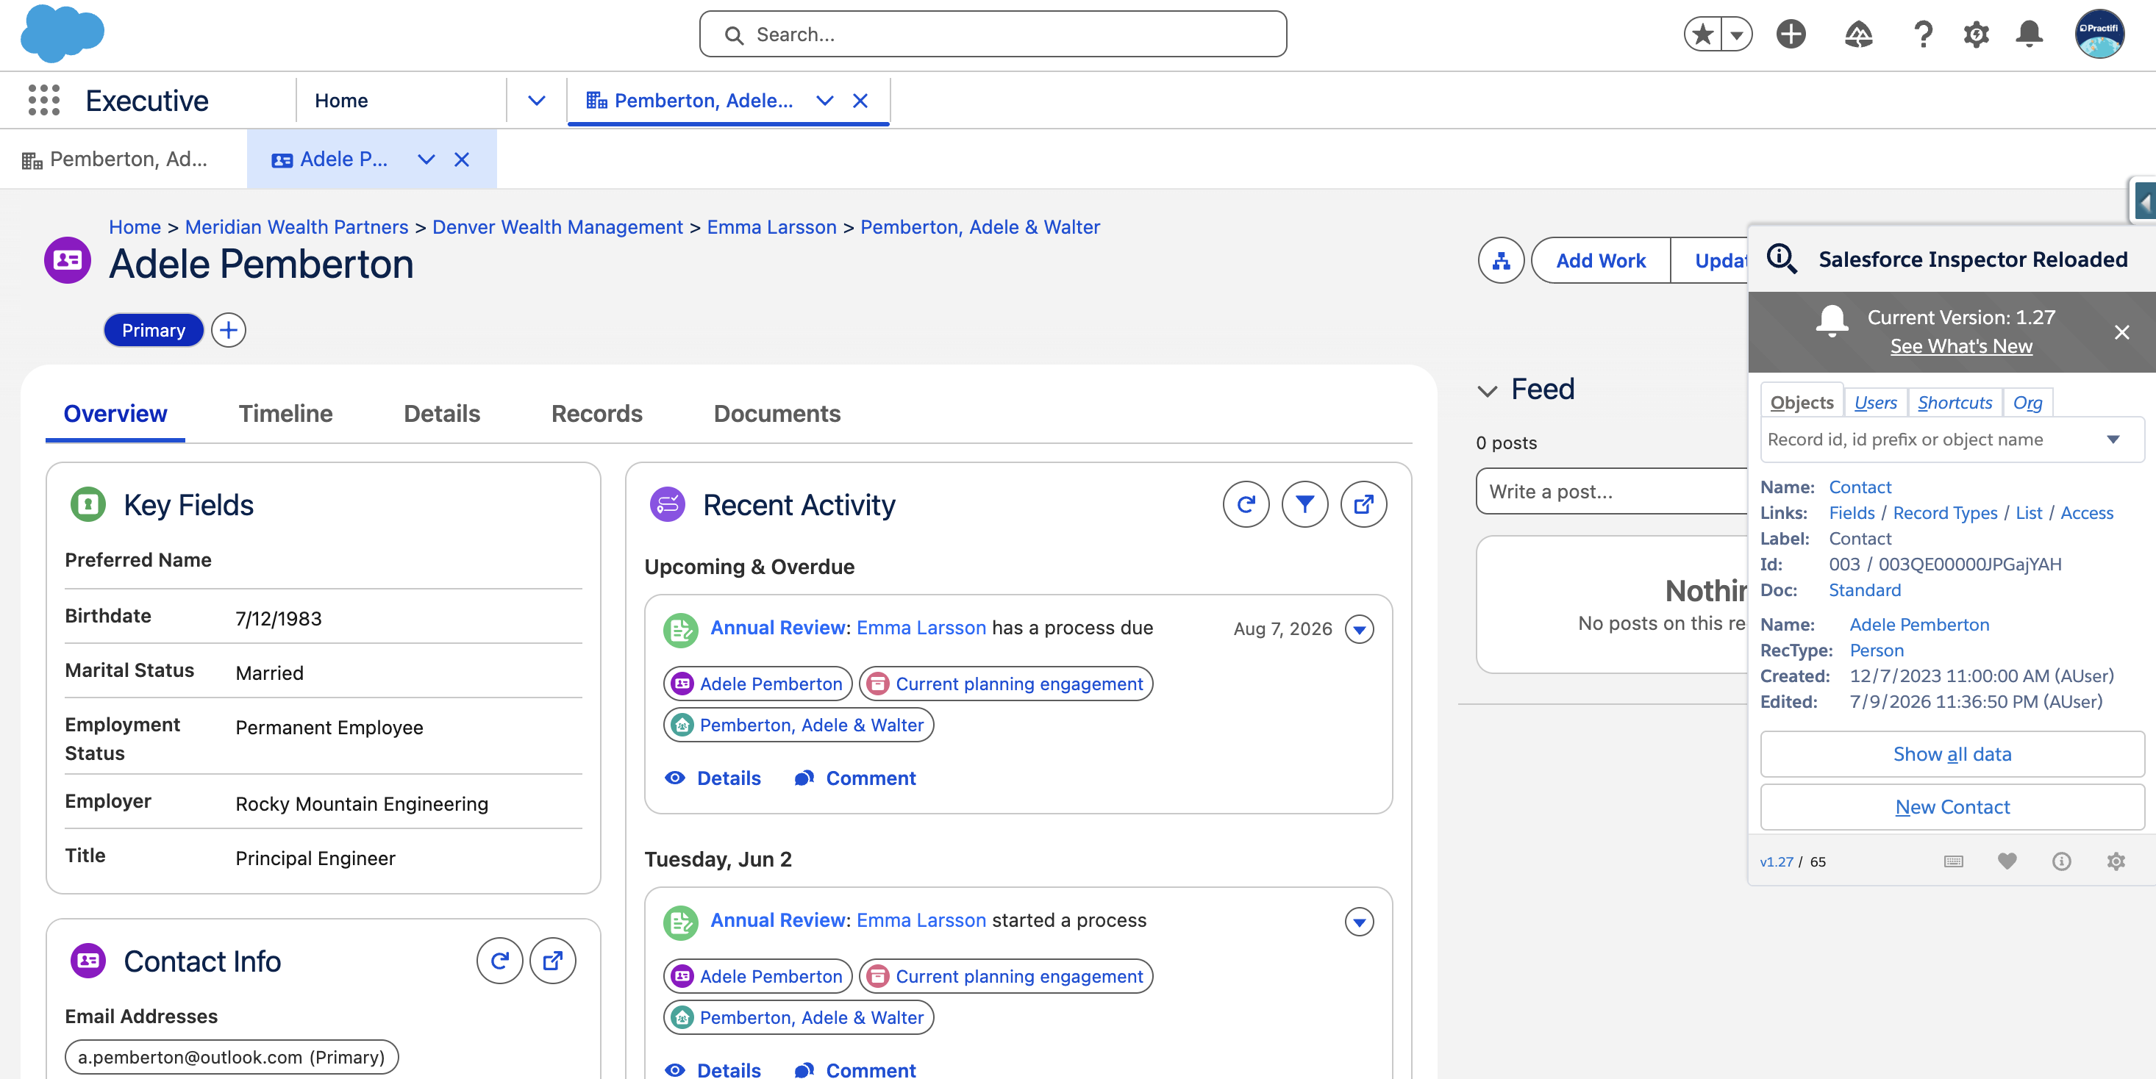
Task: Refresh the Recent Activity card
Action: pos(1246,504)
